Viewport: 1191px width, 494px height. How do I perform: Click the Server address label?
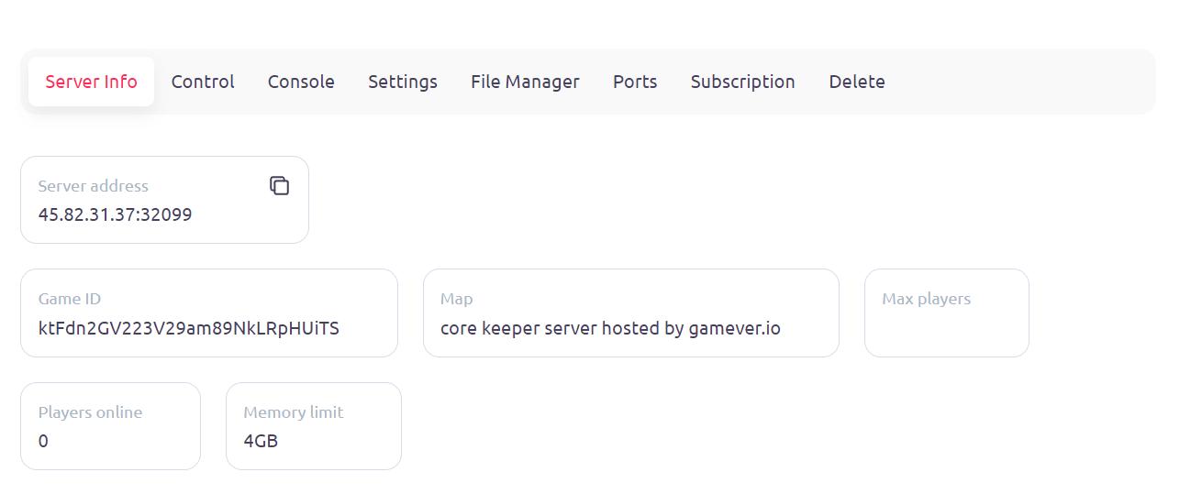click(93, 186)
